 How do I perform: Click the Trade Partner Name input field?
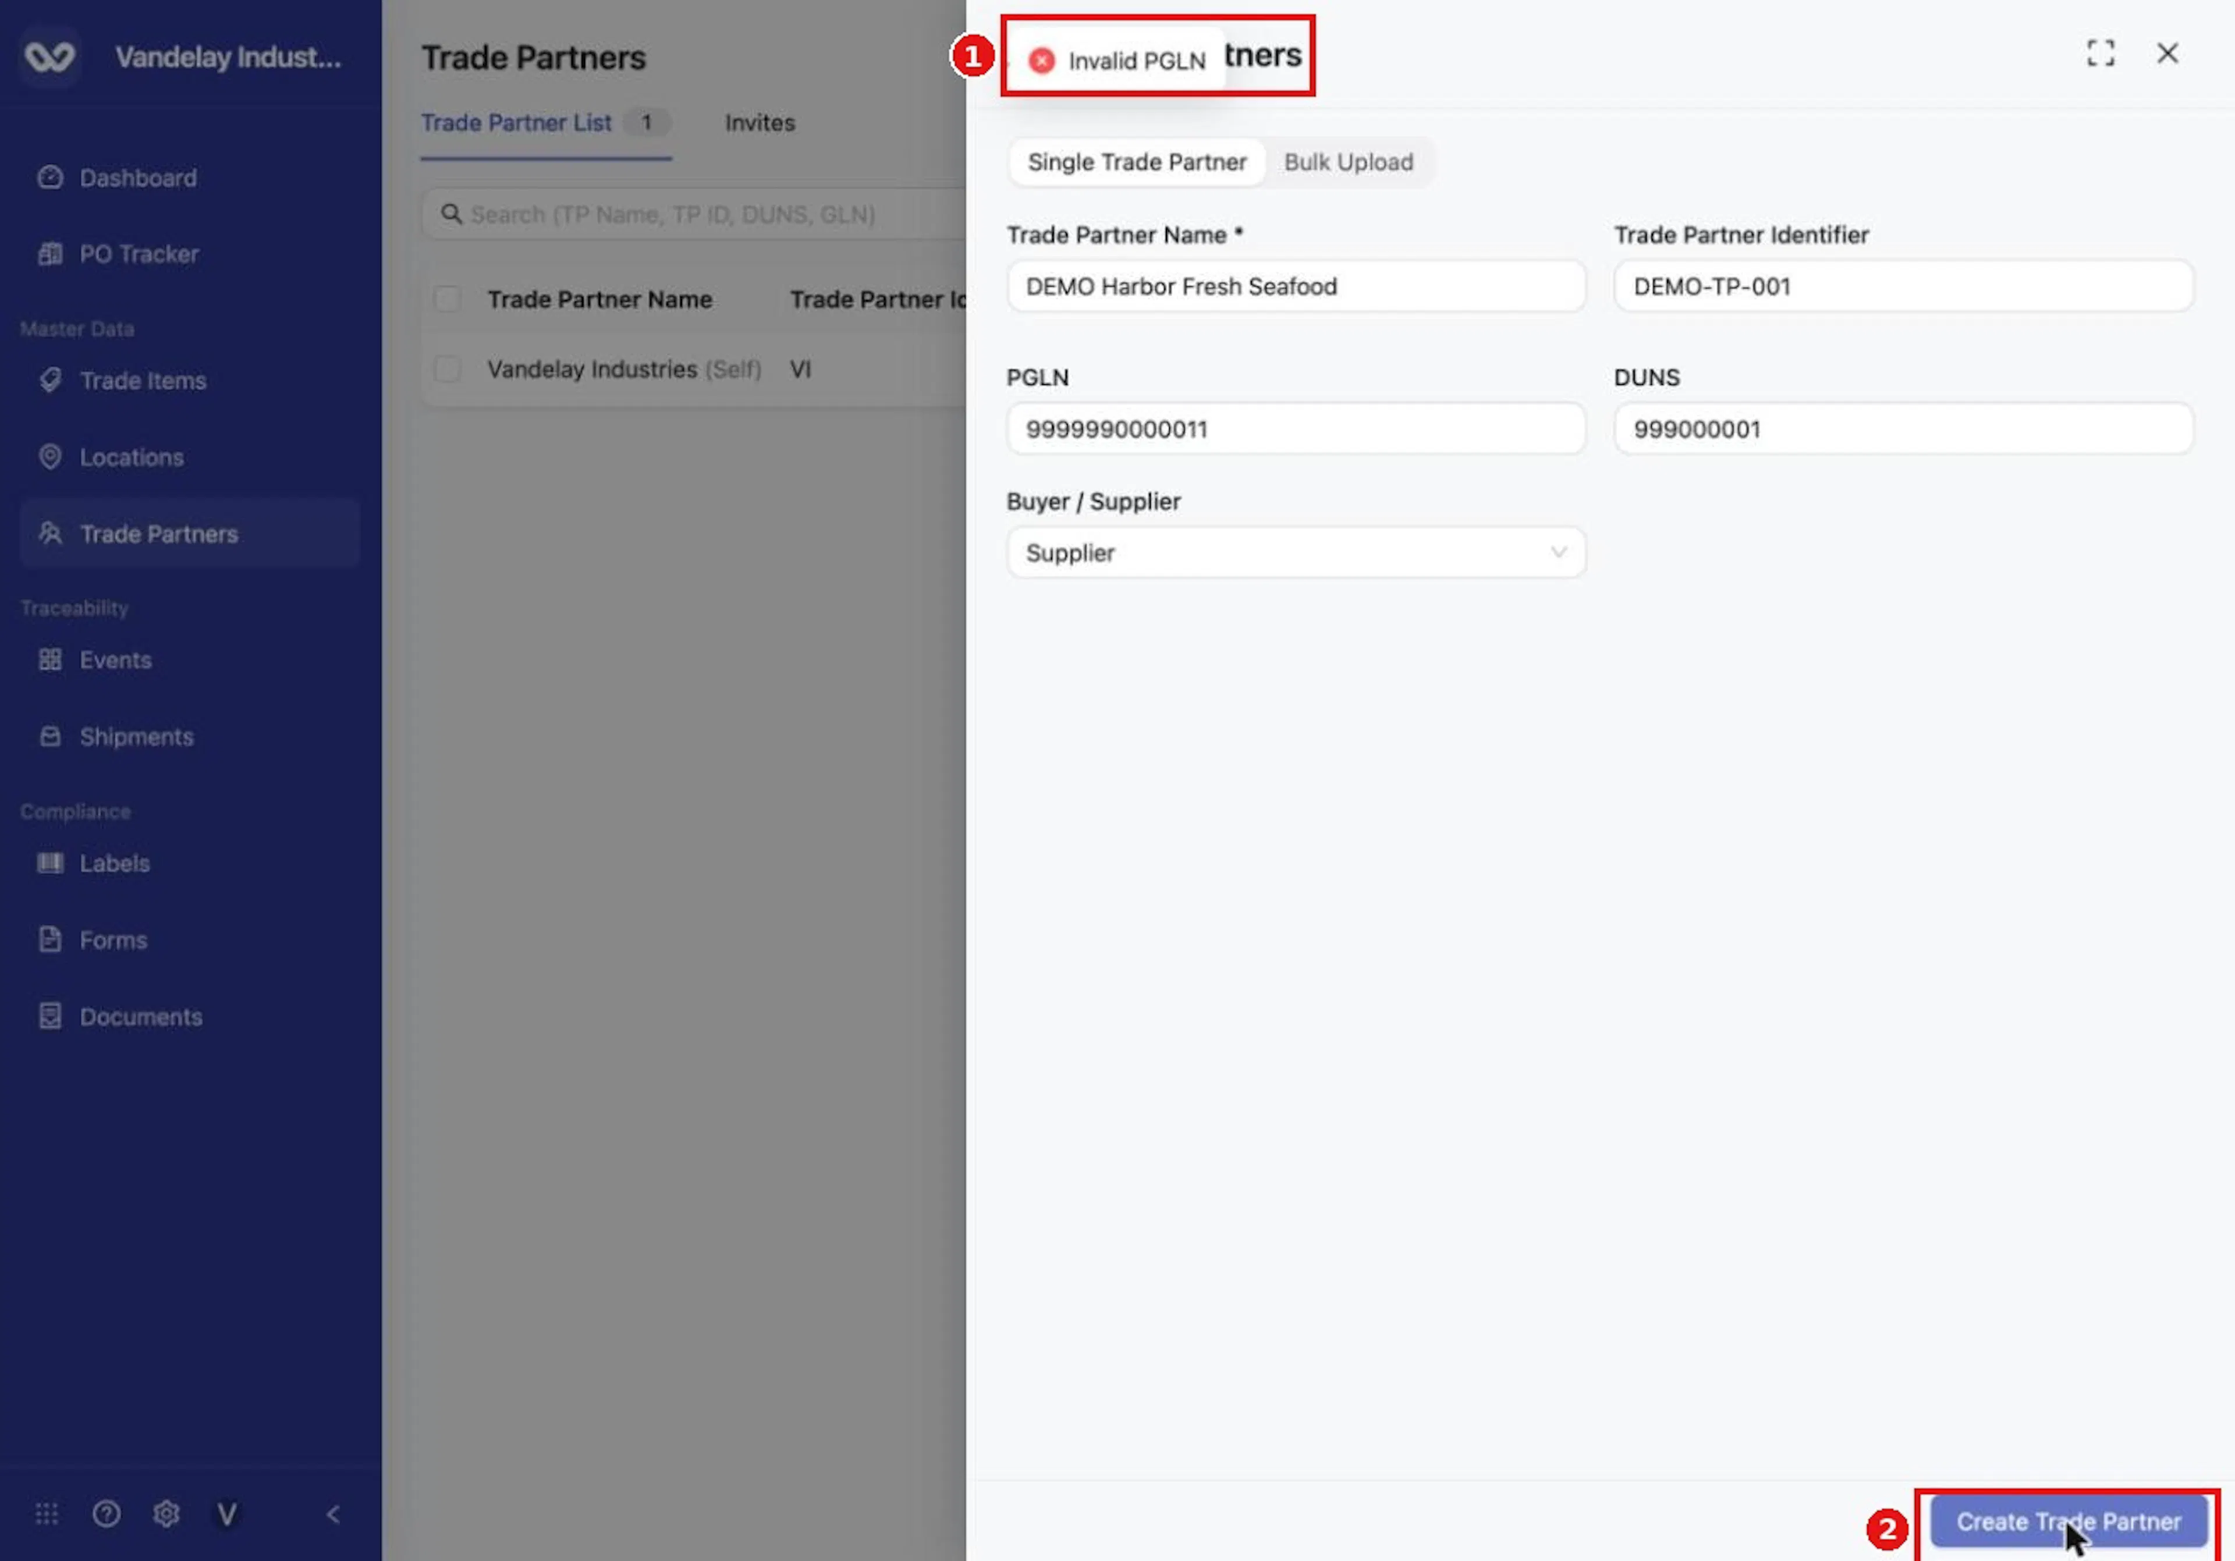pos(1296,286)
